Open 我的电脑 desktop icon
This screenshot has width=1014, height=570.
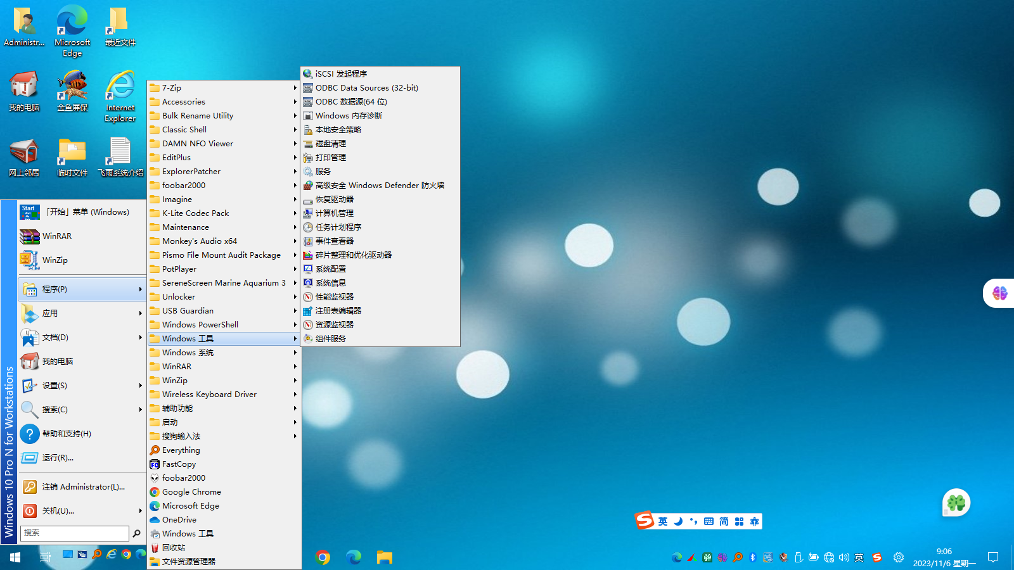click(x=24, y=91)
